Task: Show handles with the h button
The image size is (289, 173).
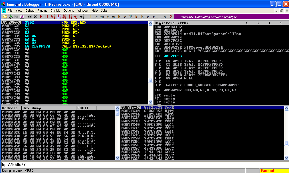Action: (119, 17)
